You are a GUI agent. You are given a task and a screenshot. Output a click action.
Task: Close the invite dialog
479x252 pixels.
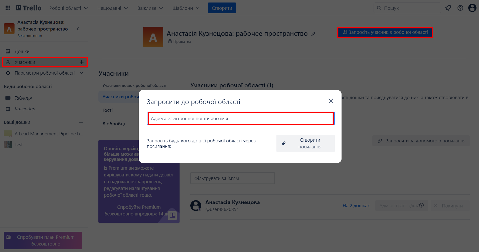coord(331,101)
